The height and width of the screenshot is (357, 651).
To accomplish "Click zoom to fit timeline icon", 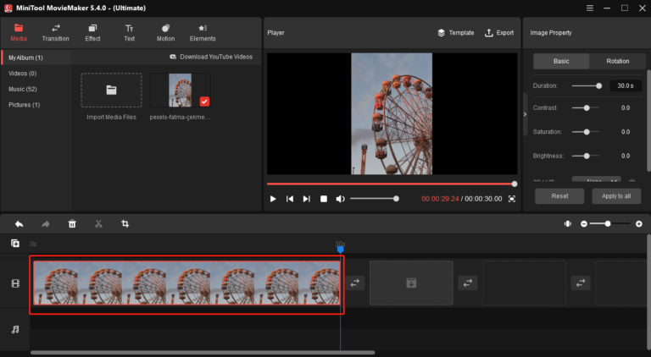I will point(568,223).
